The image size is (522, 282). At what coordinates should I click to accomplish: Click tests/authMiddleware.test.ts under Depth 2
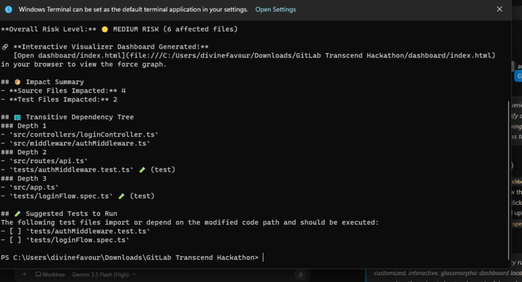pyautogui.click(x=71, y=170)
